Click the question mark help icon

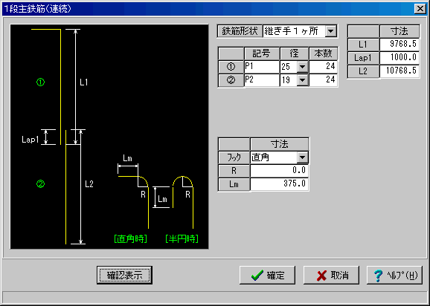pos(379,276)
